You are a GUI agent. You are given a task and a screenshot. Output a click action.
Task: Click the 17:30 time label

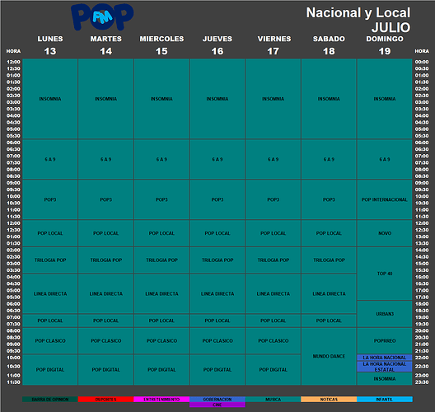(x=422, y=297)
